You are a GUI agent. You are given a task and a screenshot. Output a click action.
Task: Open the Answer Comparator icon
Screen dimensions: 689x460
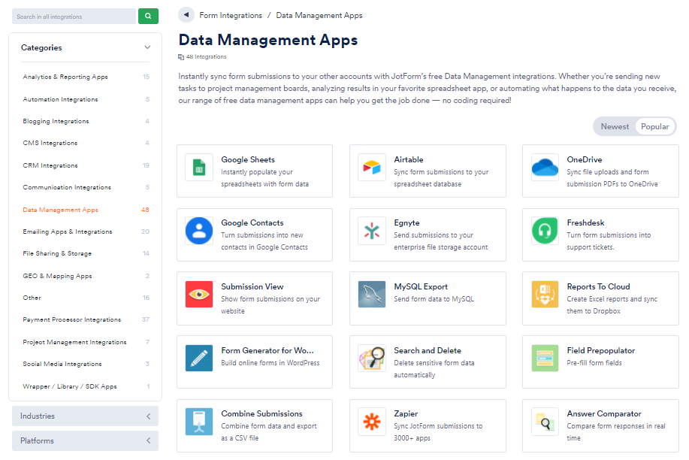(x=545, y=422)
